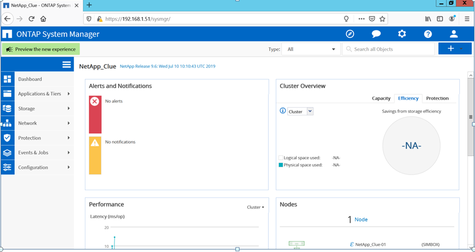Screen dimensions: 475x252
Task: Open the page actions three-dot menu
Action: pyautogui.click(x=361, y=19)
